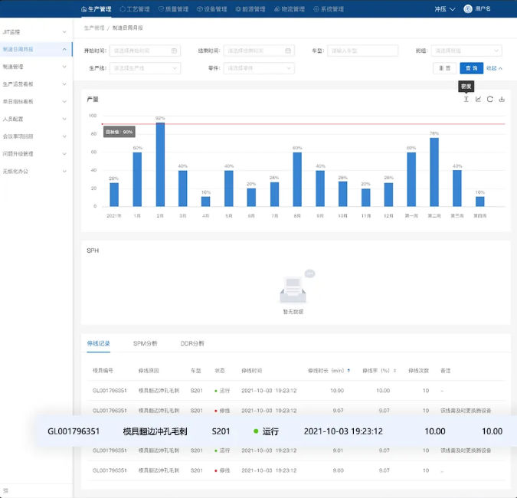
Task: Switch to the DCR分析 tab
Action: click(x=192, y=343)
